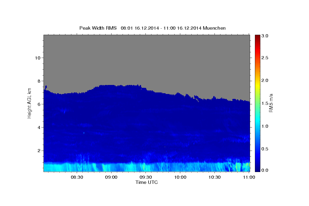The height and width of the screenshot is (206, 309).
Task: Click the 'Muenchen' location in the title
Action: click(214, 28)
